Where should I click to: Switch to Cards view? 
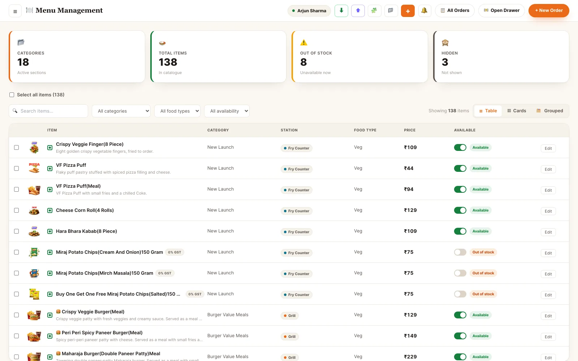(517, 111)
